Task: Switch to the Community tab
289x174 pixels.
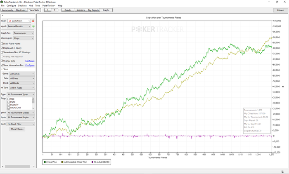Action: point(7,10)
